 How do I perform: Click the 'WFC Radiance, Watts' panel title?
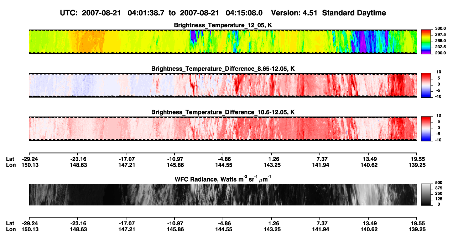pos(223,179)
